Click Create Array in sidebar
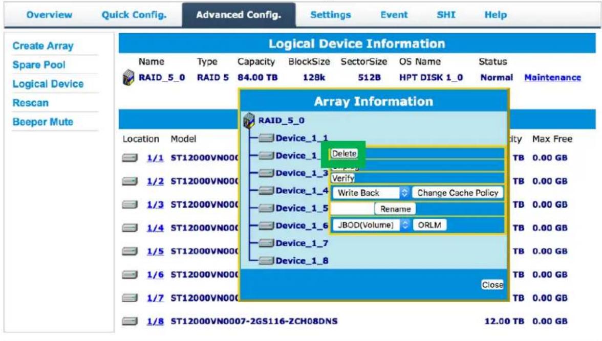The width and height of the screenshot is (602, 341). coord(43,46)
